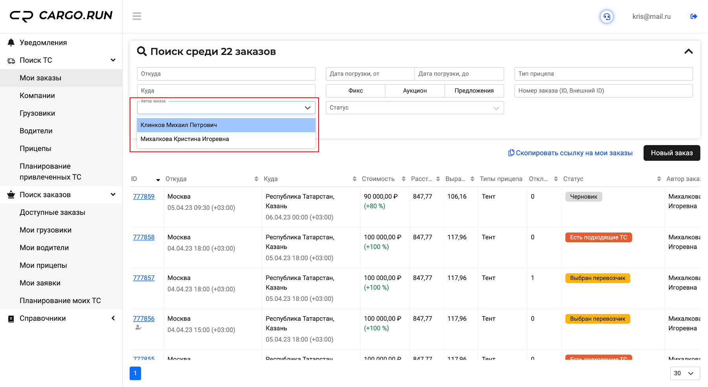708x387 pixels.
Task: Click the Номер заказа input field
Action: tap(603, 91)
